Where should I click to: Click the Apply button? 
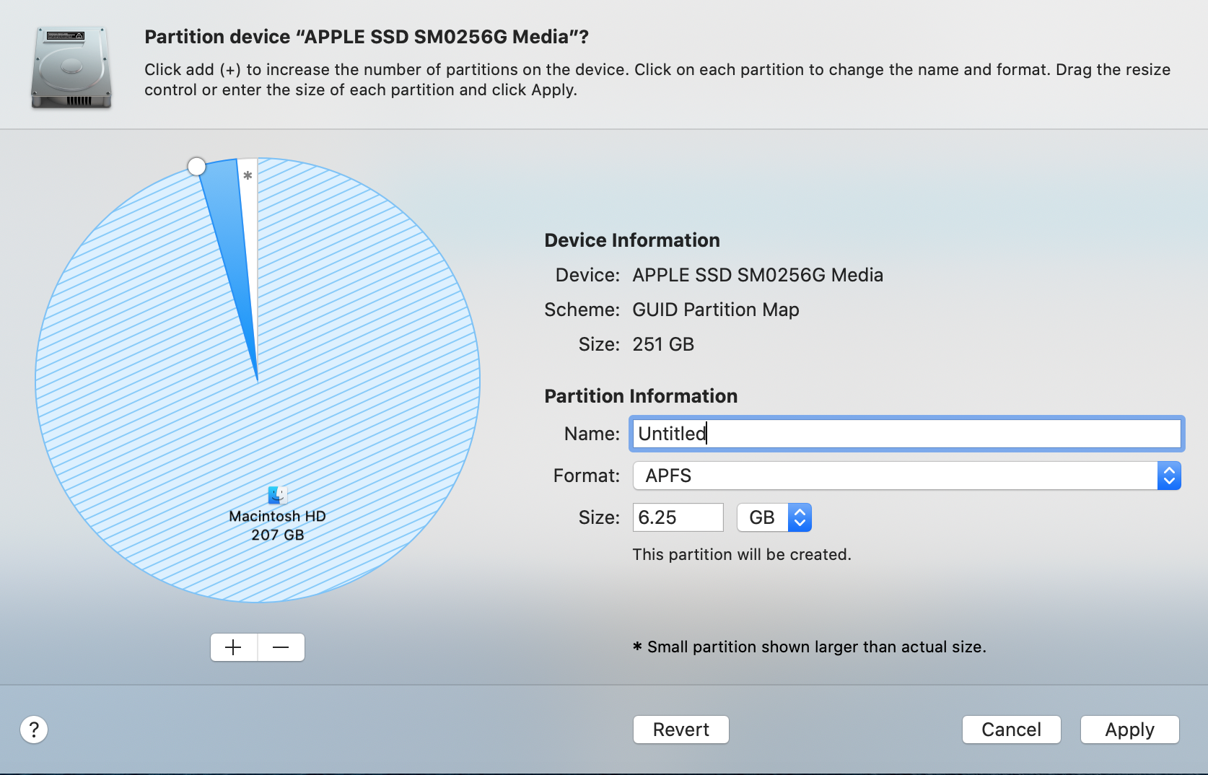point(1129,730)
